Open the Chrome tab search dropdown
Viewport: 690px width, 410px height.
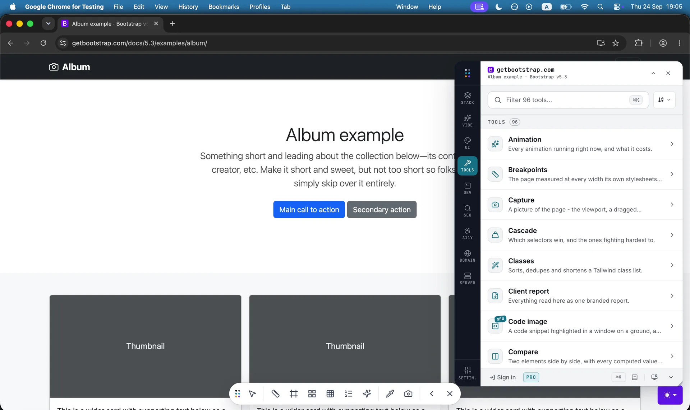tap(48, 24)
